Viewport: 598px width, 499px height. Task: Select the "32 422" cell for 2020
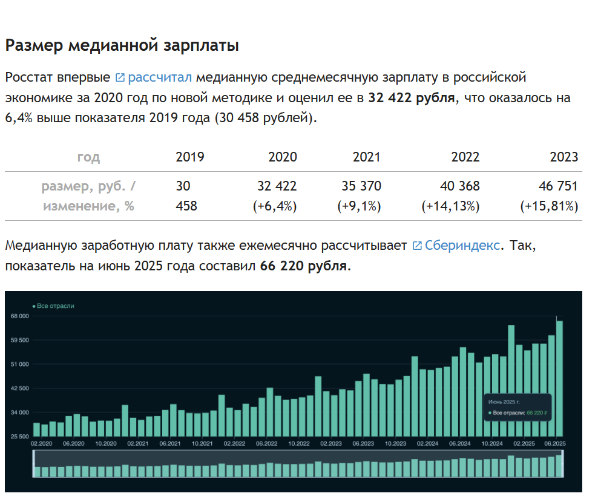coord(277,186)
